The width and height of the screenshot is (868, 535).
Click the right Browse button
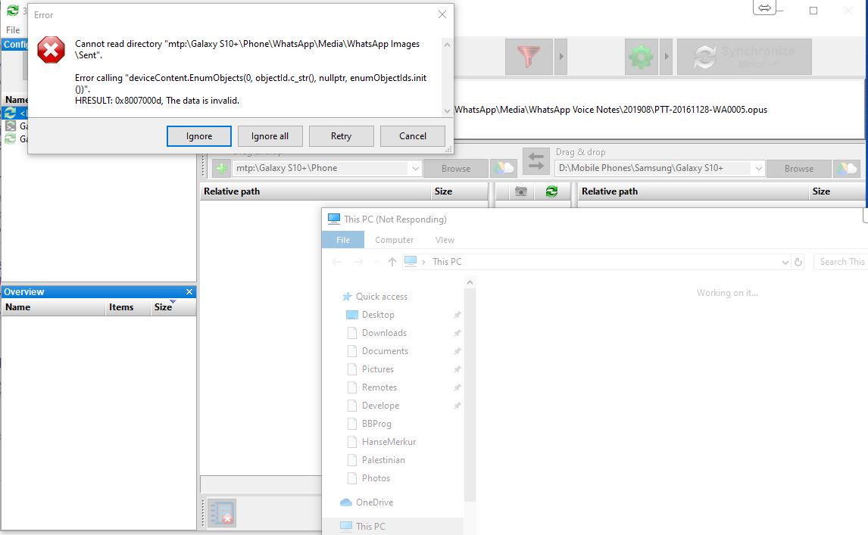(x=798, y=168)
